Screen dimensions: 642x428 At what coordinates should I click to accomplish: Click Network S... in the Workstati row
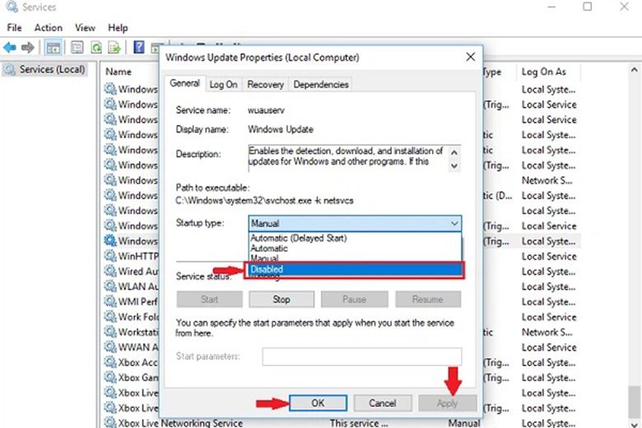pos(547,333)
